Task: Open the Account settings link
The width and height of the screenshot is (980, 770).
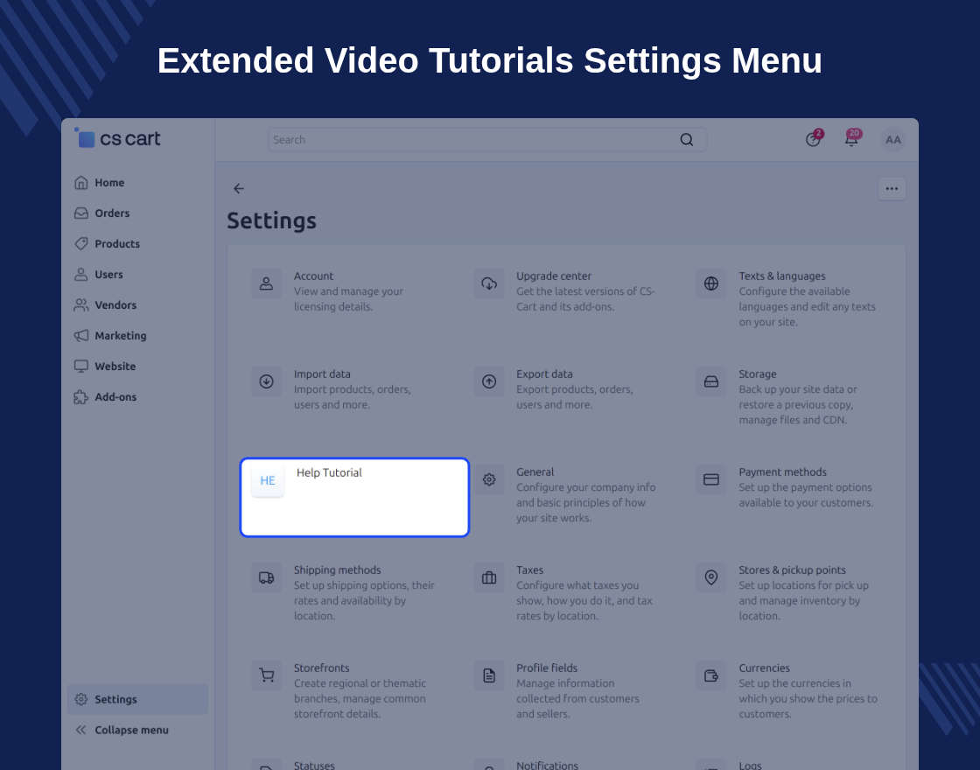Action: tap(314, 276)
